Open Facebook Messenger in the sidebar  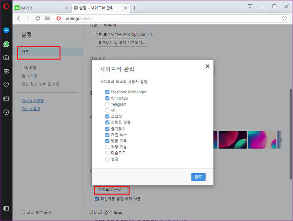(6, 30)
